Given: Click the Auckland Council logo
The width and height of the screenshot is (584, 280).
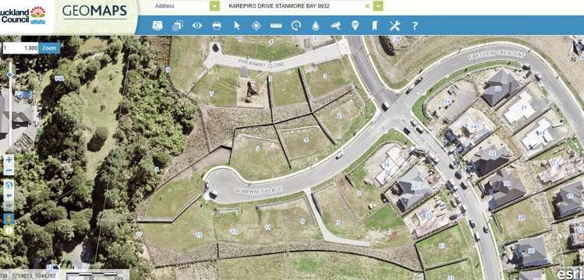Looking at the screenshot, I should click(23, 16).
